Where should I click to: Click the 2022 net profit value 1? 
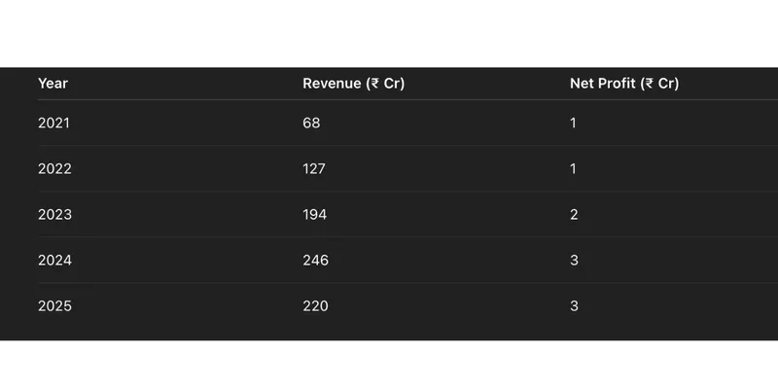coord(573,168)
